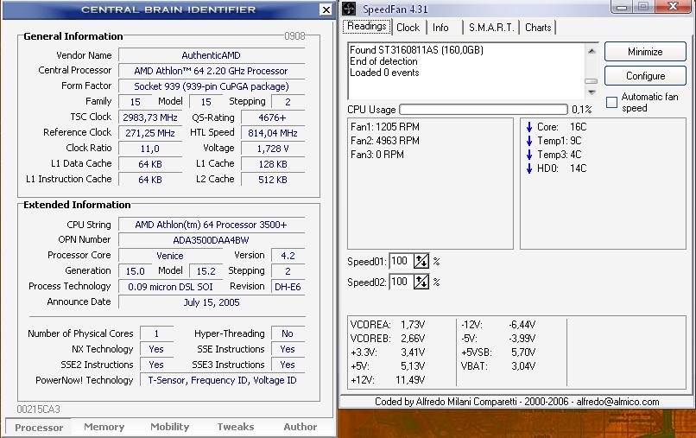Click the Speed01 spinner arrows

pyautogui.click(x=421, y=261)
